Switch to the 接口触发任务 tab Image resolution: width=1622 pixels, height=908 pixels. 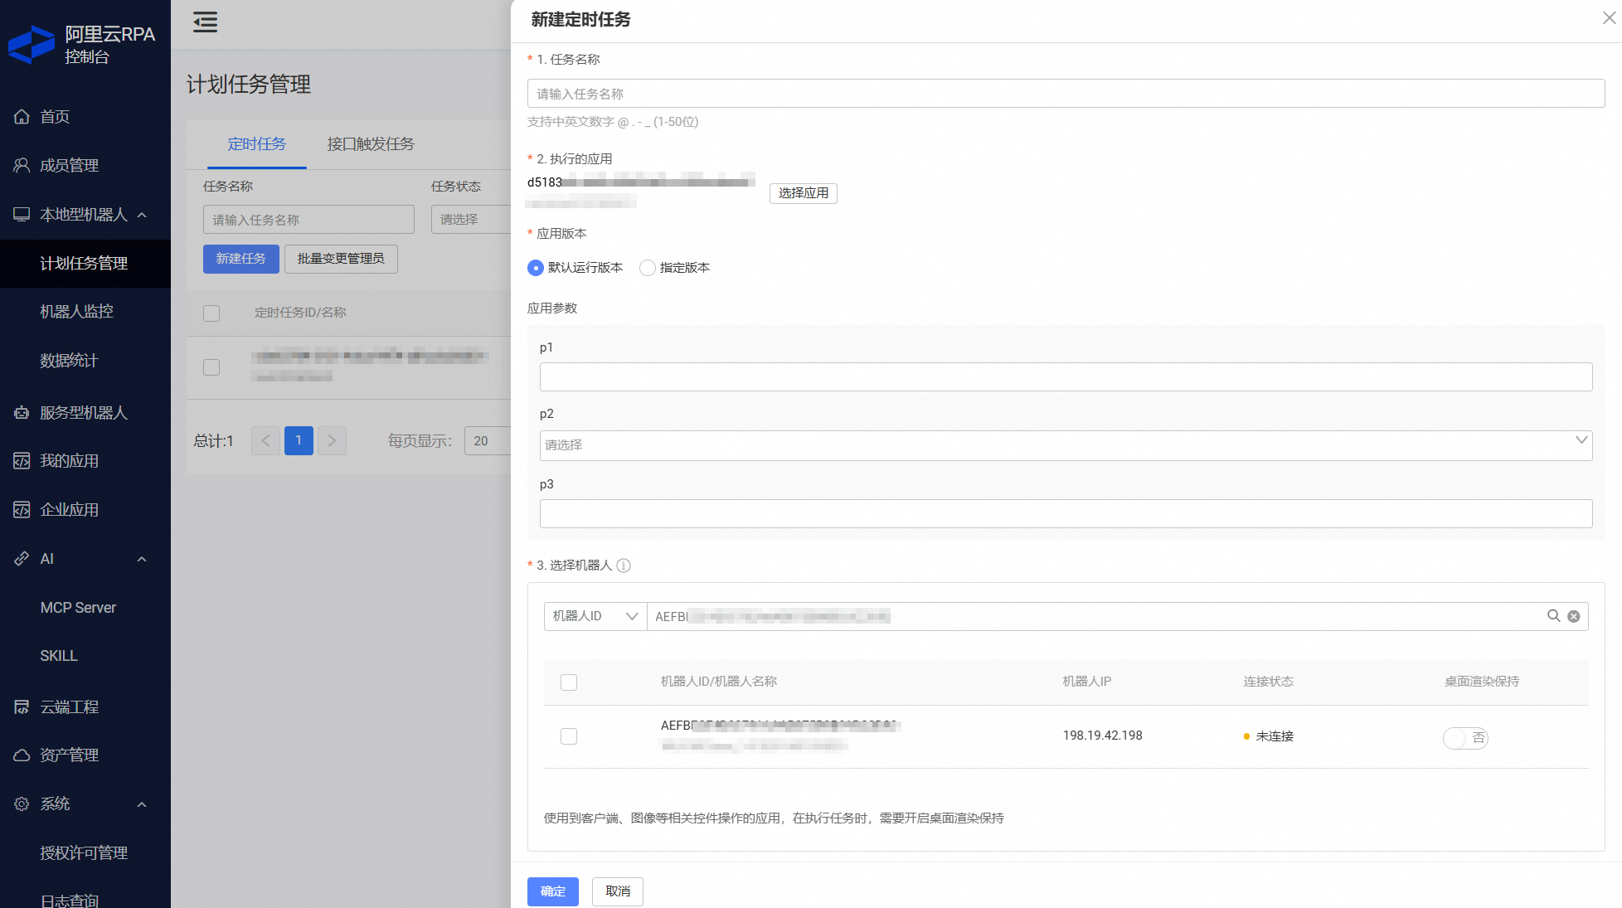[371, 144]
